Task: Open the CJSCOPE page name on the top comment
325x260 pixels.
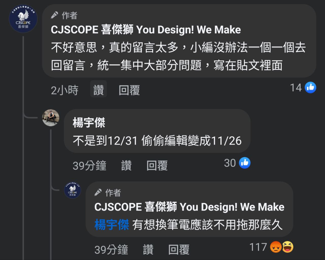Action: 146,30
